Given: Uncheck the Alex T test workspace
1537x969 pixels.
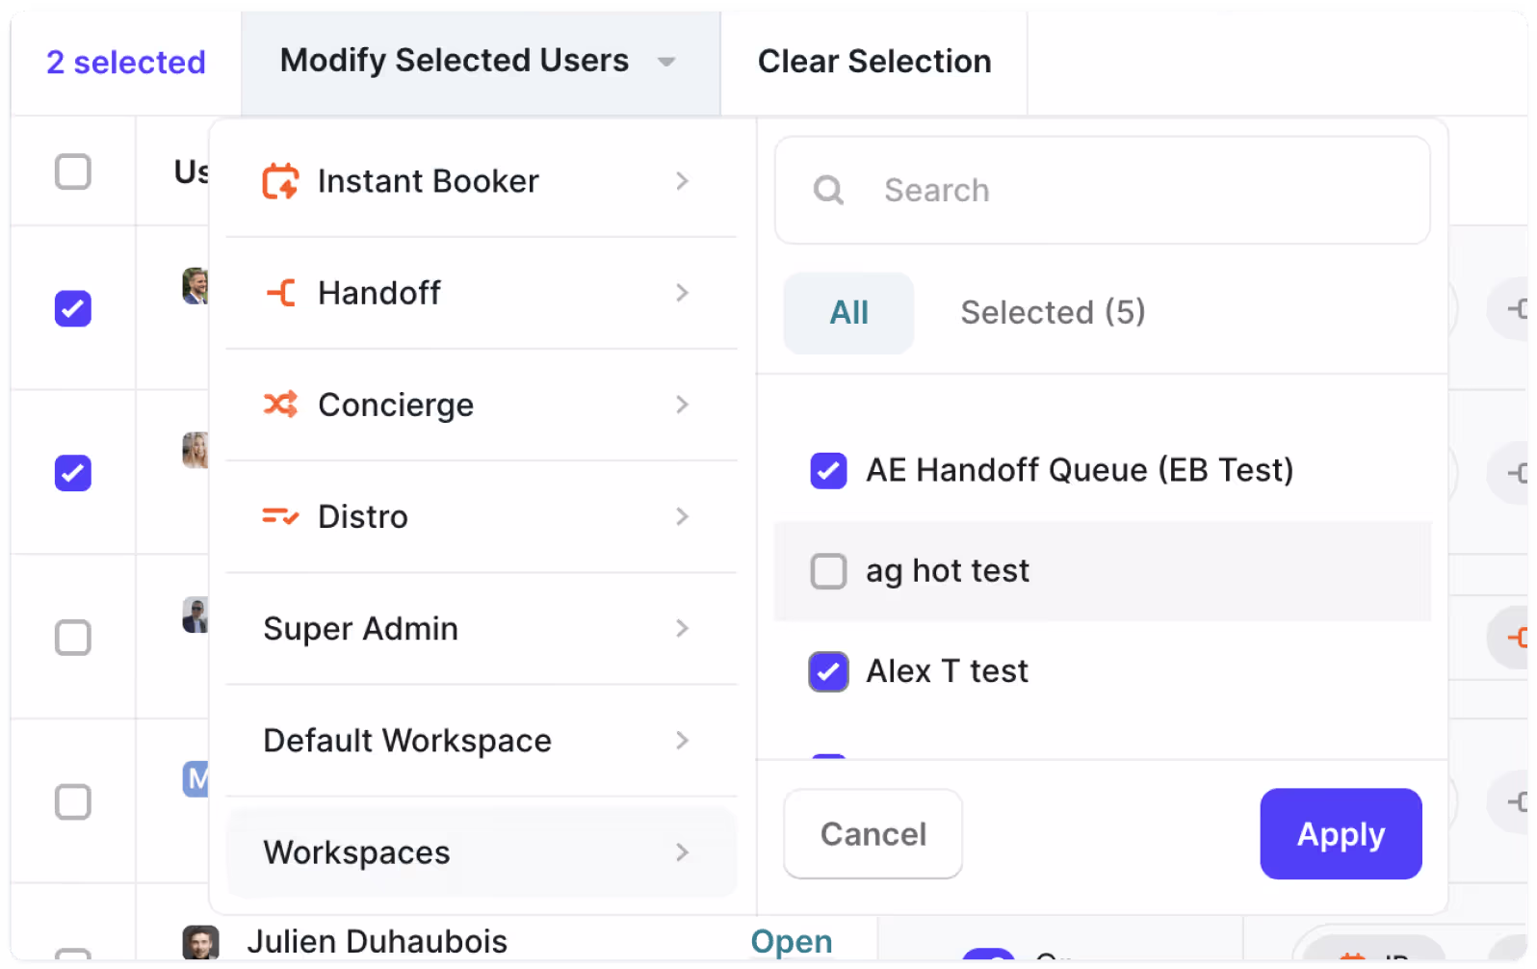Looking at the screenshot, I should tap(828, 671).
